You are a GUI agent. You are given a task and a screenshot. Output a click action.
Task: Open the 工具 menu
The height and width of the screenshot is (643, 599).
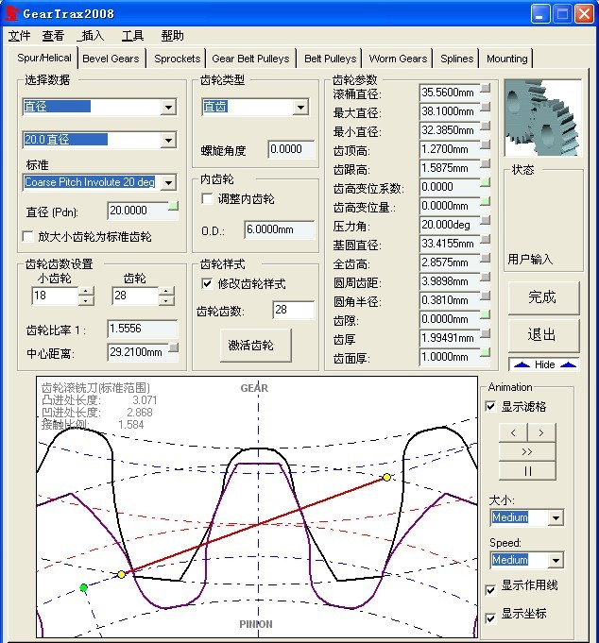(x=132, y=36)
